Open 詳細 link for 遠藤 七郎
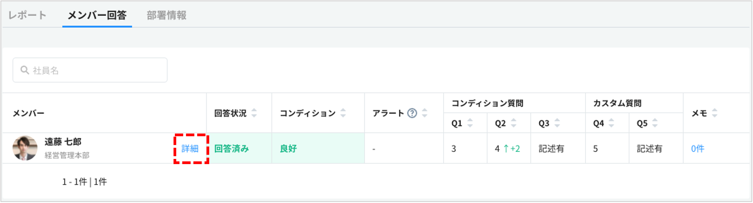 190,149
